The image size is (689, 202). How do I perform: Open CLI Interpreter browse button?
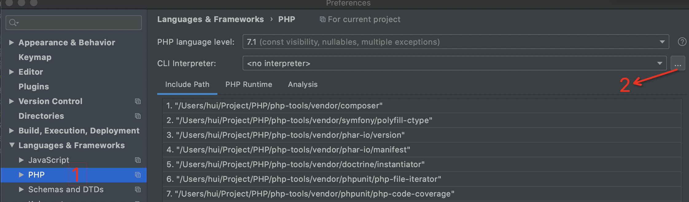point(678,63)
